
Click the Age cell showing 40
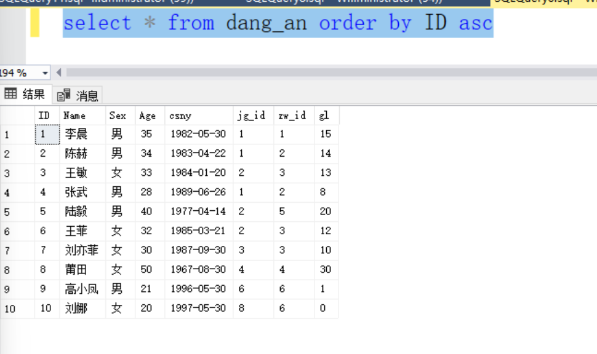coord(150,212)
